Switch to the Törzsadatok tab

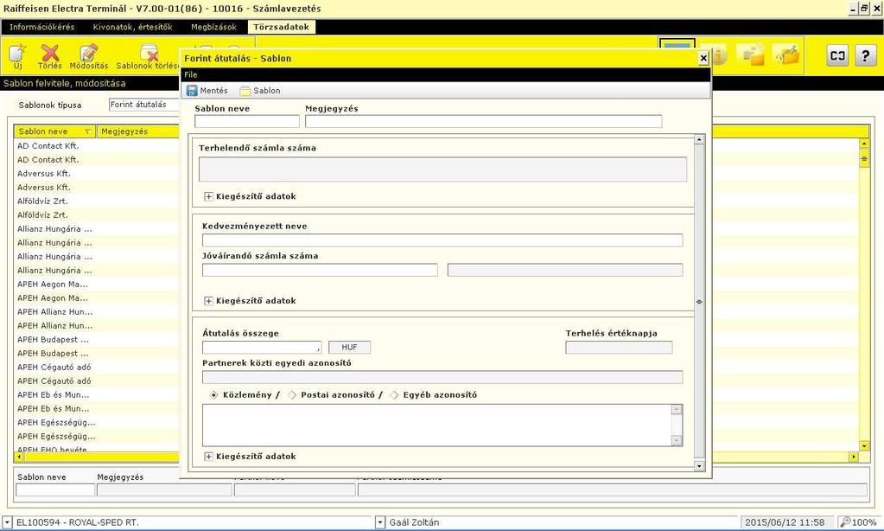click(282, 27)
